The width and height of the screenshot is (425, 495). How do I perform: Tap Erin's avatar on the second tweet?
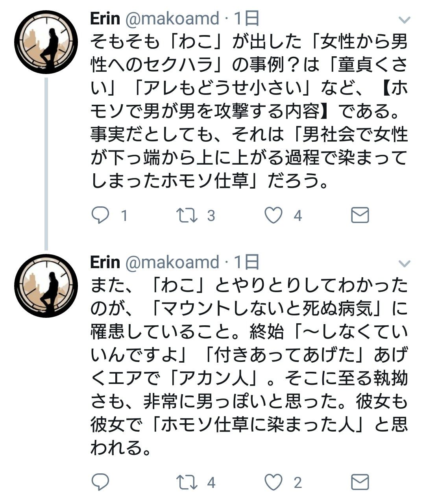coord(46,286)
